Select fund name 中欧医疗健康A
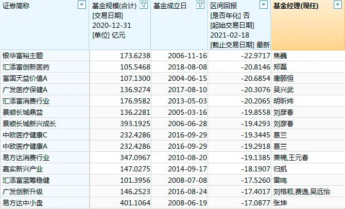Screen dimensions: 345x209 25,146
